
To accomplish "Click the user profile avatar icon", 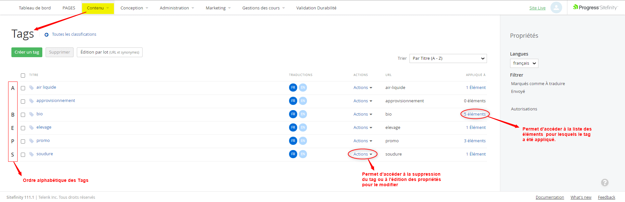I will [x=556, y=7].
